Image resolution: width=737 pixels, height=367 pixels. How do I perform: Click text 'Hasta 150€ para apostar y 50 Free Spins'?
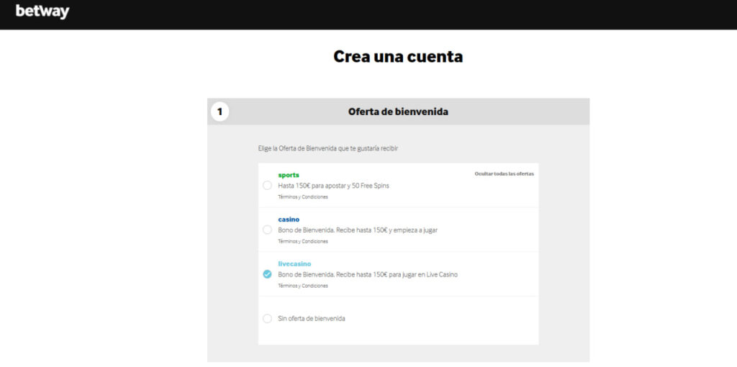pos(333,186)
